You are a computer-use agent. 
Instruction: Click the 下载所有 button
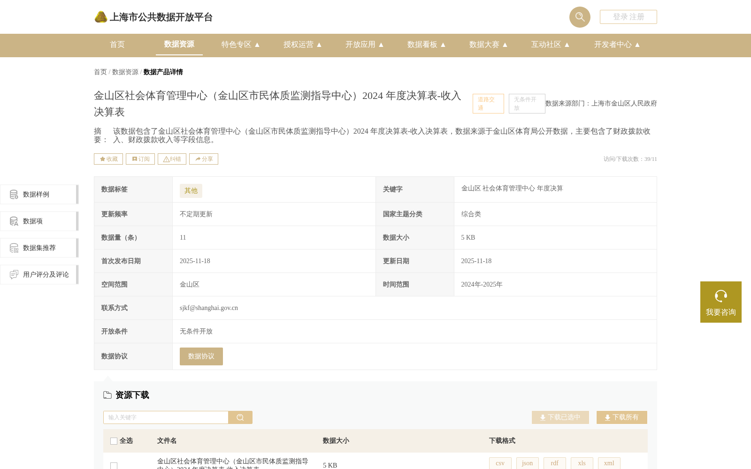622,417
